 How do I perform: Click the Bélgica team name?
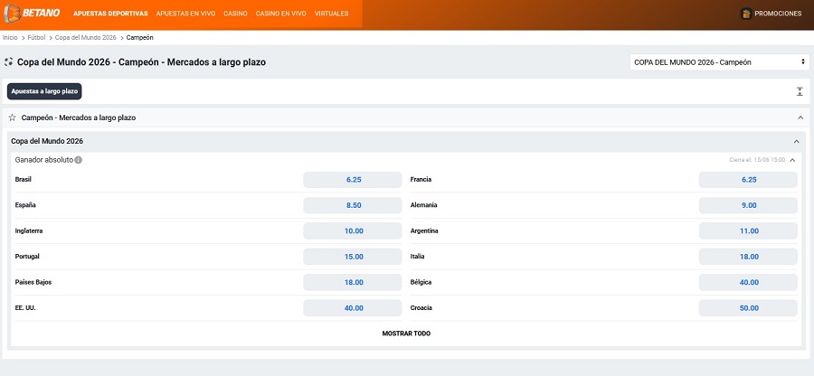(421, 282)
